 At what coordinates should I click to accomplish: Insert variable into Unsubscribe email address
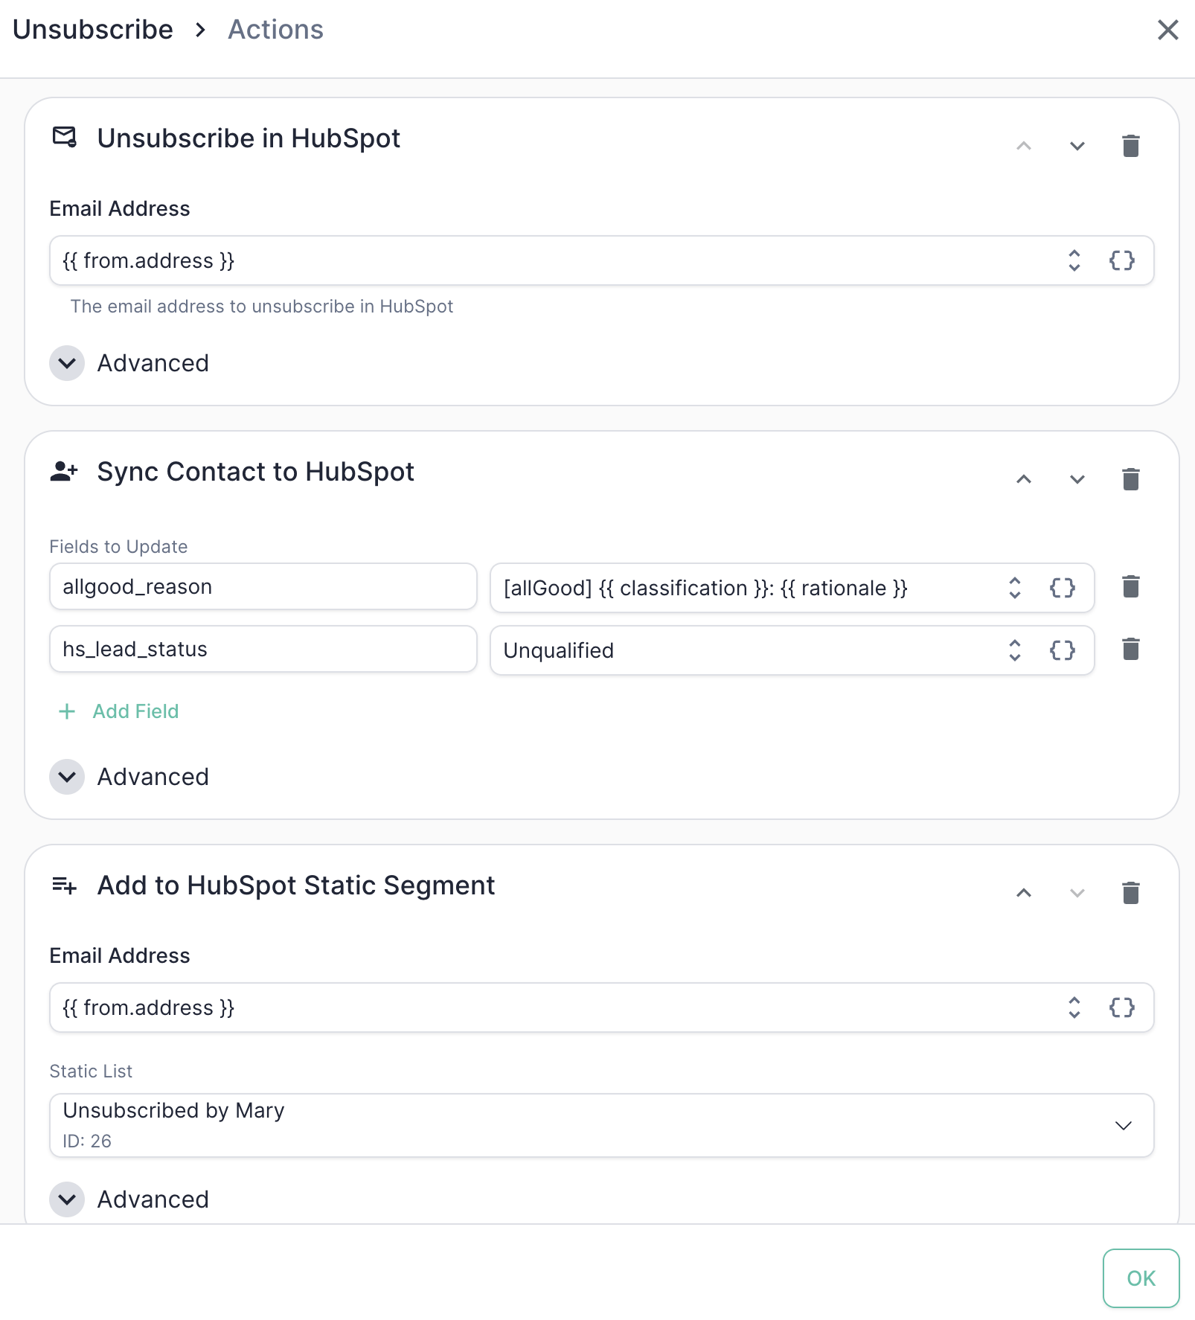coord(1121,260)
